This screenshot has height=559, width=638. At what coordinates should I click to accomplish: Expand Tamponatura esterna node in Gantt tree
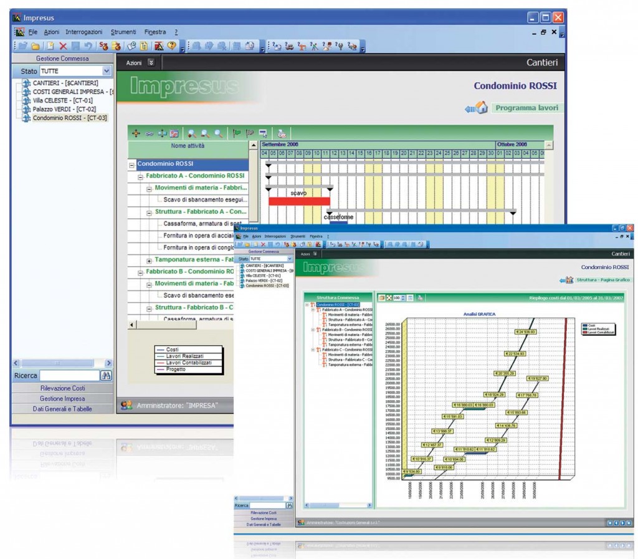[x=149, y=260]
